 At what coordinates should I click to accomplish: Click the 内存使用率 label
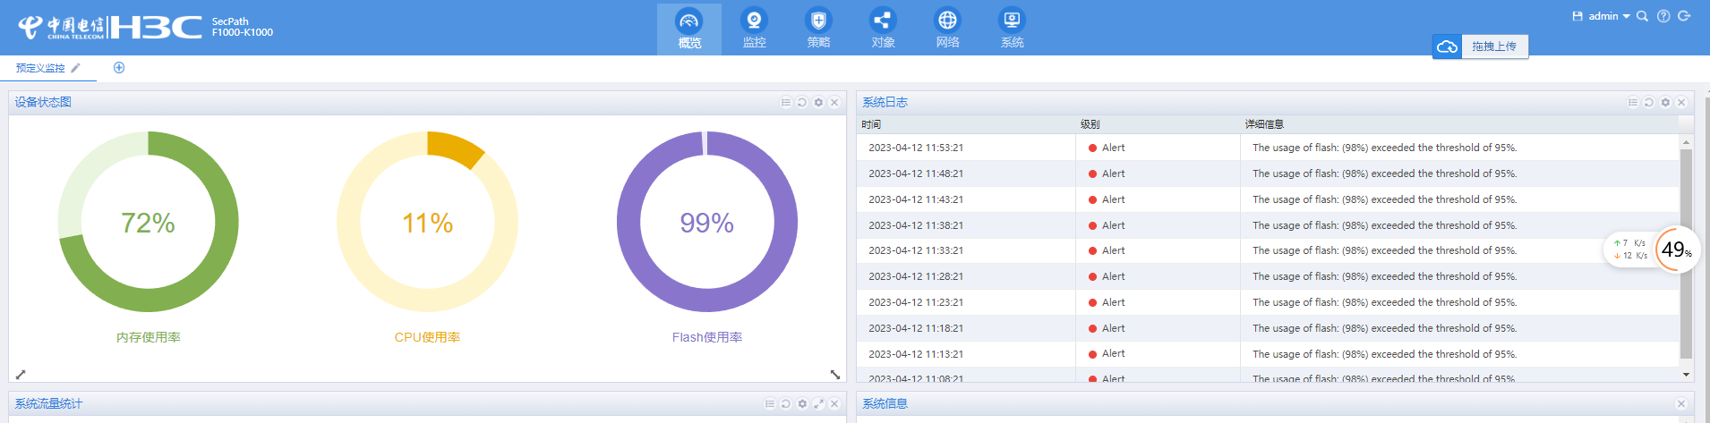click(149, 337)
